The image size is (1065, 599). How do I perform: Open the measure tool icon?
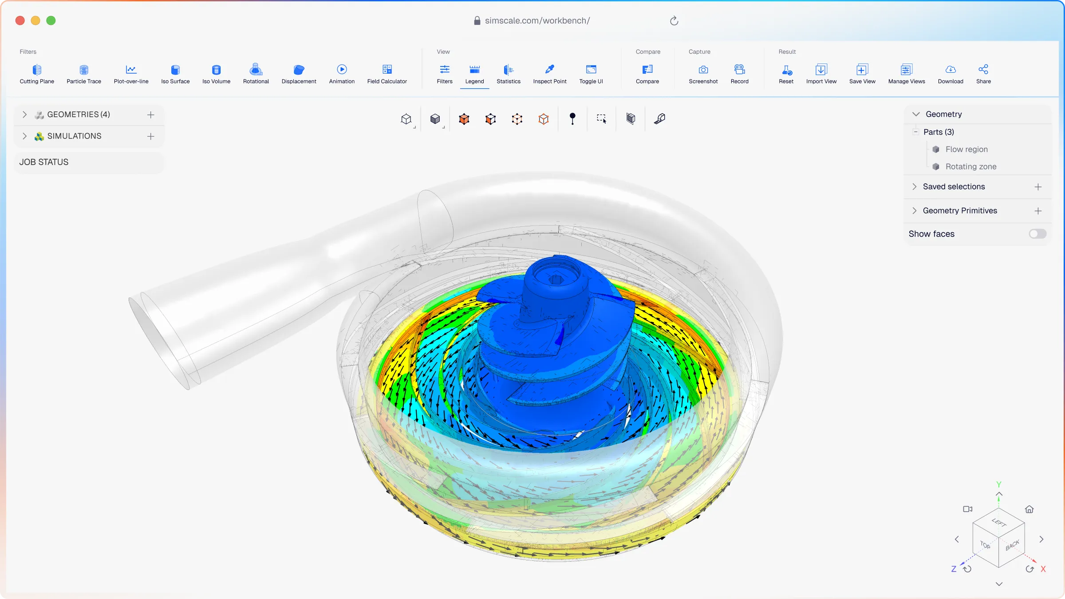660,118
